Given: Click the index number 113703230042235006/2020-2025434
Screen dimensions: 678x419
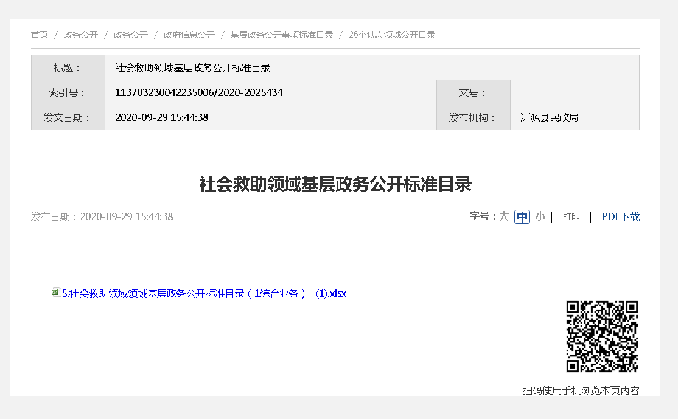Looking at the screenshot, I should pyautogui.click(x=198, y=92).
